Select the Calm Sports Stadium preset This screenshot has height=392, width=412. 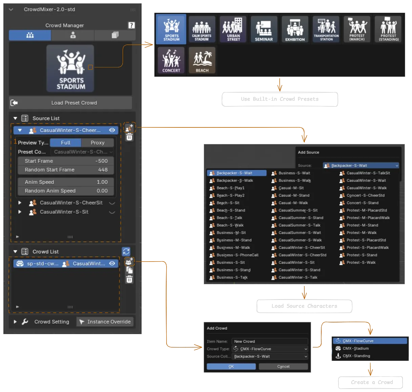[202, 29]
